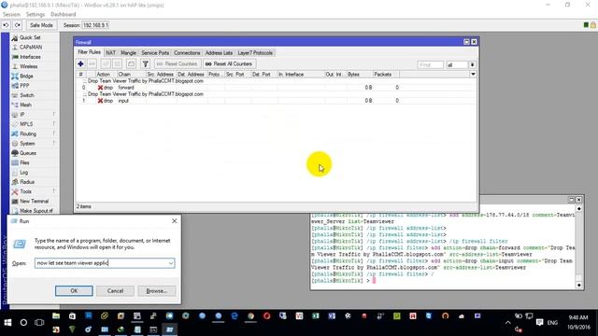Screen dimensions: 598x336
Task: Click the WinBox undo arrow icon
Action: point(6,25)
